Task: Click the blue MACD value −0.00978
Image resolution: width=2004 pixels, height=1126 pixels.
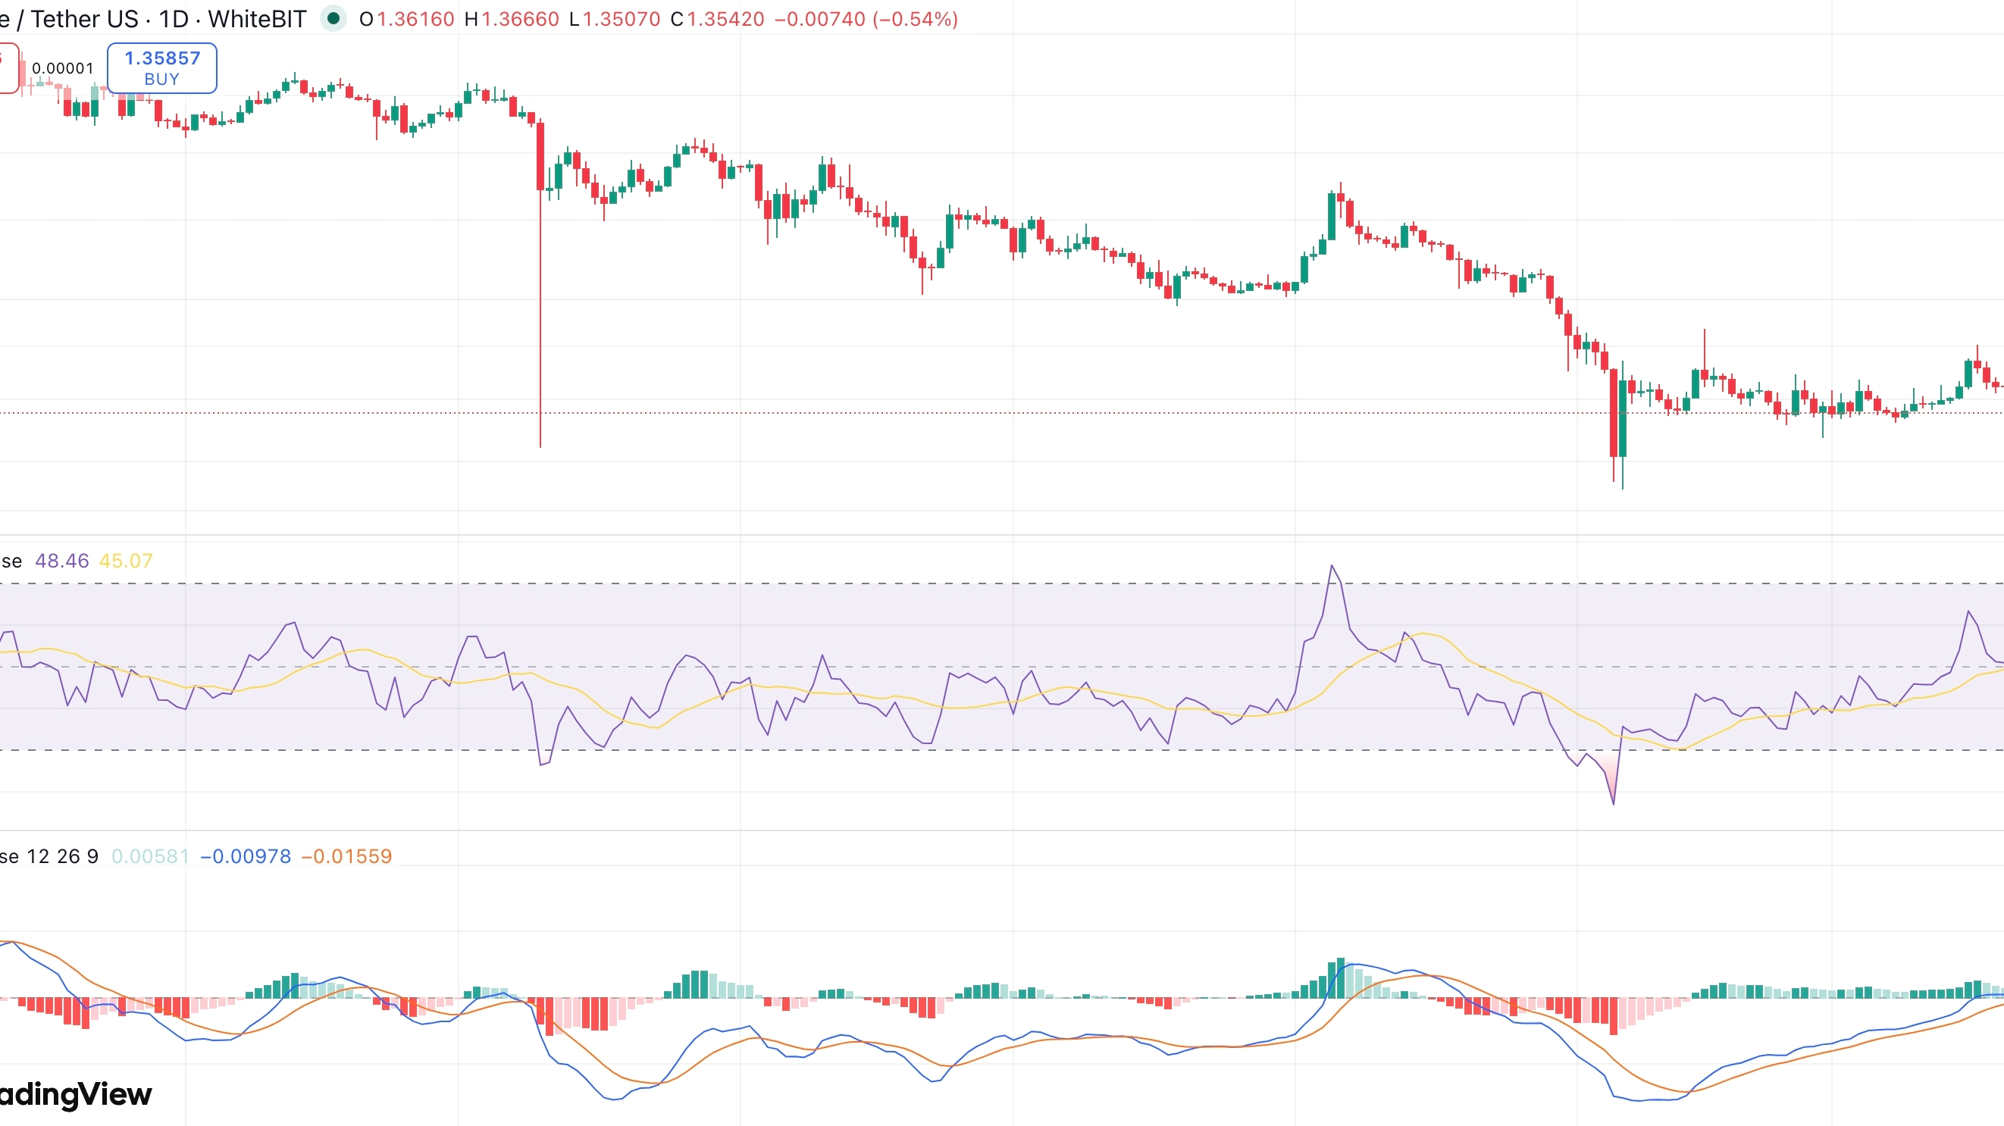Action: coord(245,856)
